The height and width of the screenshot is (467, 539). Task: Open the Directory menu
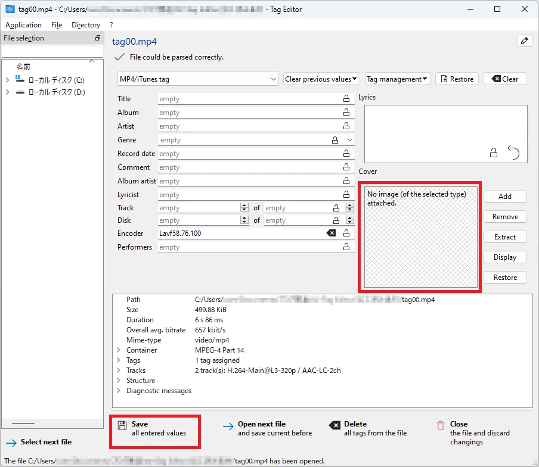coord(86,25)
